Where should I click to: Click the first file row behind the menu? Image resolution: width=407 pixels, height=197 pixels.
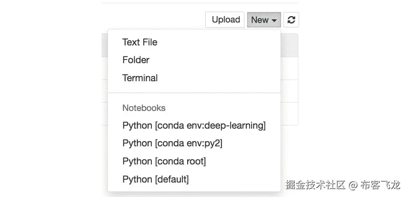pos(289,68)
